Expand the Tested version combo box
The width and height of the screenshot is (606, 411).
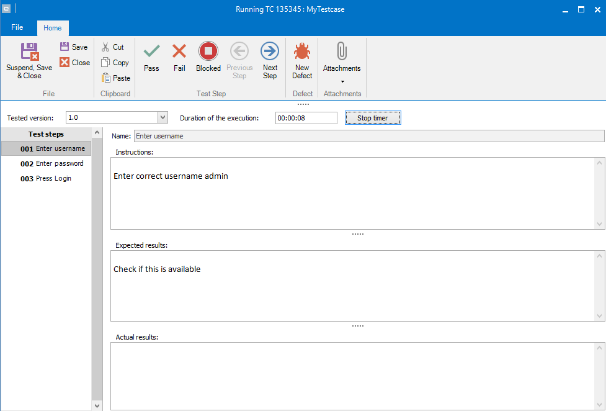163,118
